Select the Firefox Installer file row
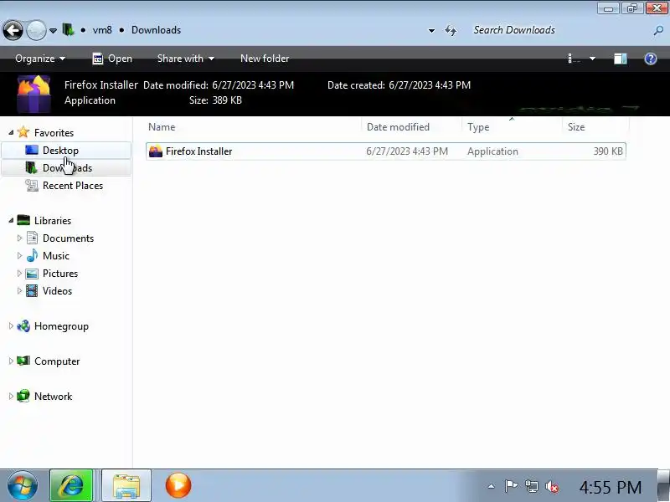Viewport: 670px width, 502px height. point(386,151)
